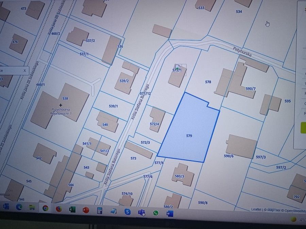Select parcel 540 on the map

point(105,125)
